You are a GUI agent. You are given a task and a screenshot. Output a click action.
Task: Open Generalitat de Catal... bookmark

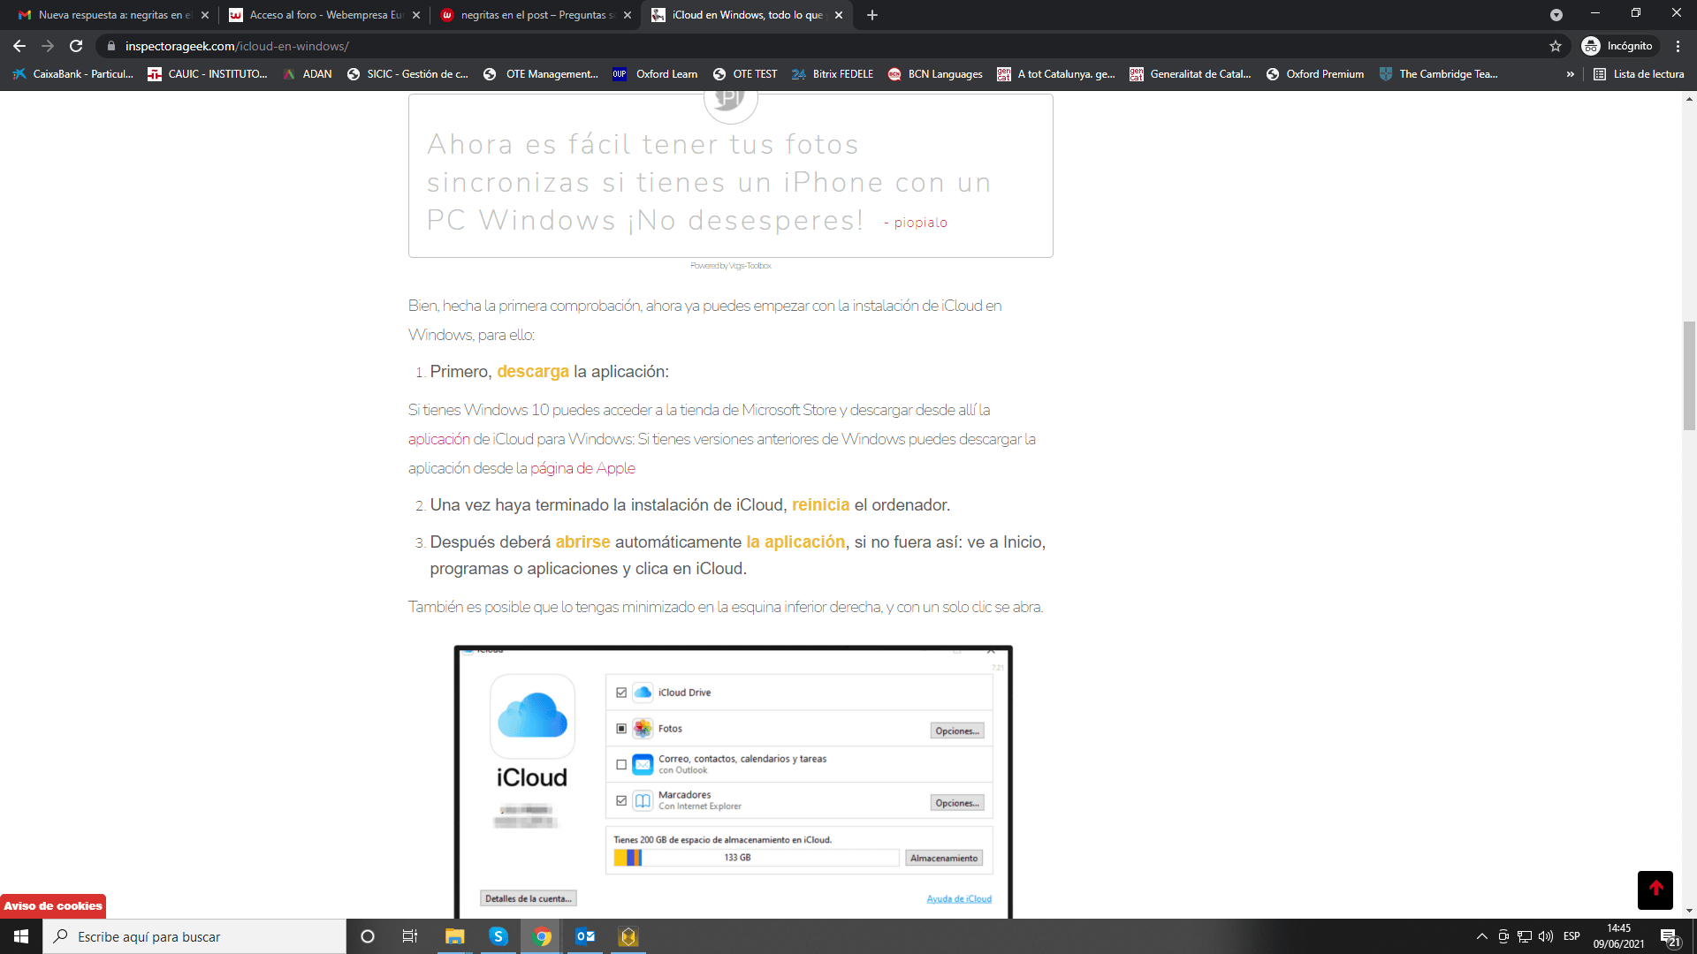click(1191, 74)
